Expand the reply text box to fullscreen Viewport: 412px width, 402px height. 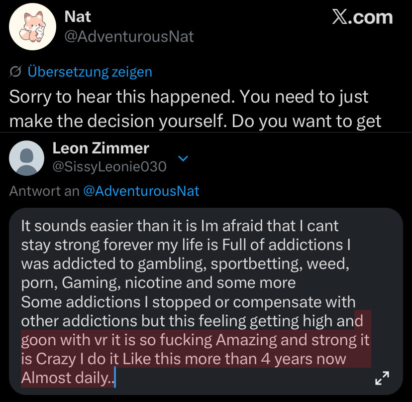pos(382,378)
